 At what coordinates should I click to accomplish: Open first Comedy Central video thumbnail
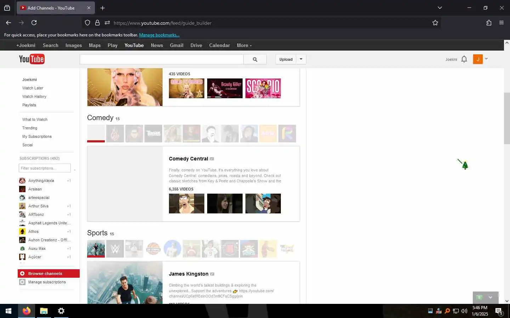tap(187, 204)
